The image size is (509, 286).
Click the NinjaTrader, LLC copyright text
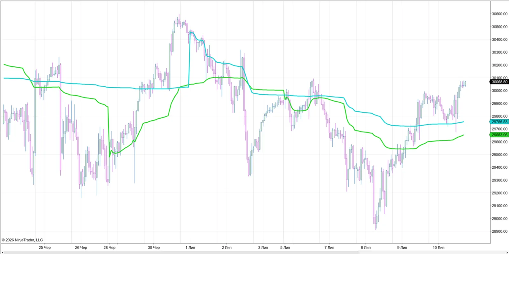click(x=22, y=240)
